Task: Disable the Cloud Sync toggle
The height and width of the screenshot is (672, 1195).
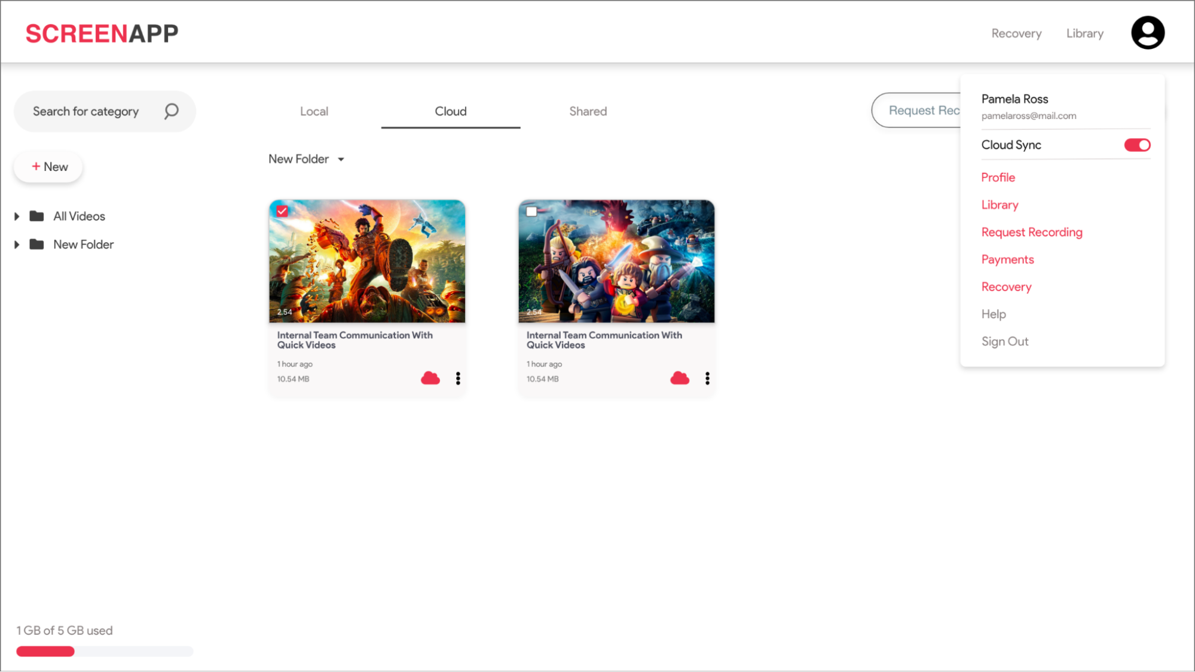Action: 1136,145
